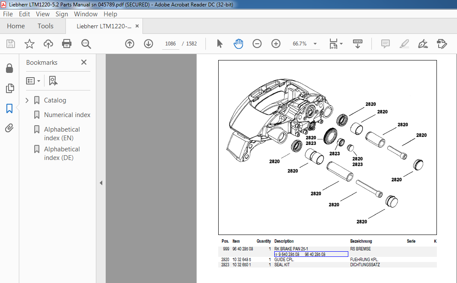The image size is (457, 283).
Task: Switch to the Home tab
Action: click(x=16, y=26)
